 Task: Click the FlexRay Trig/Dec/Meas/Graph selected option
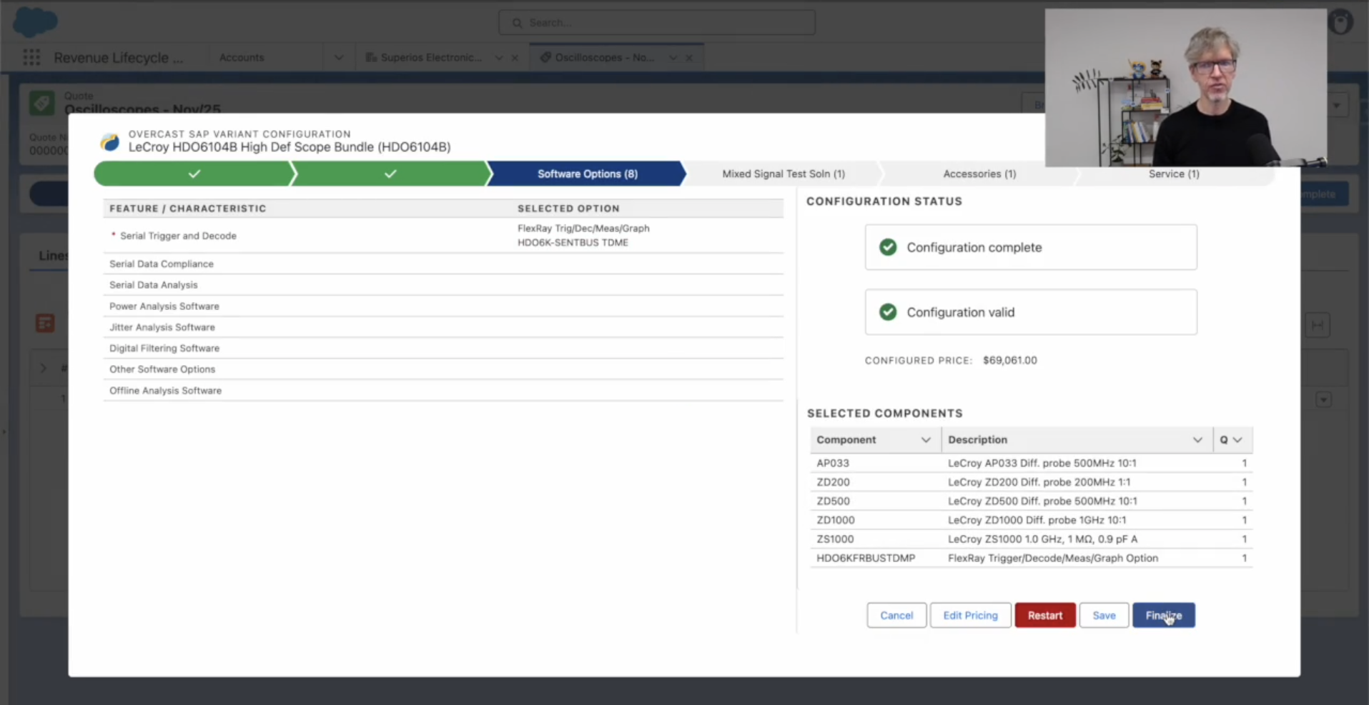(x=583, y=229)
